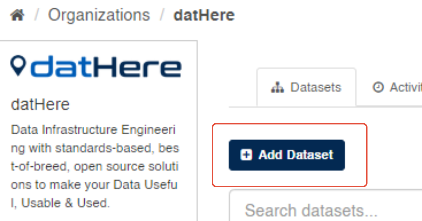Click the bold datHere breadcrumb link
Image resolution: width=422 pixels, height=221 pixels.
click(204, 15)
